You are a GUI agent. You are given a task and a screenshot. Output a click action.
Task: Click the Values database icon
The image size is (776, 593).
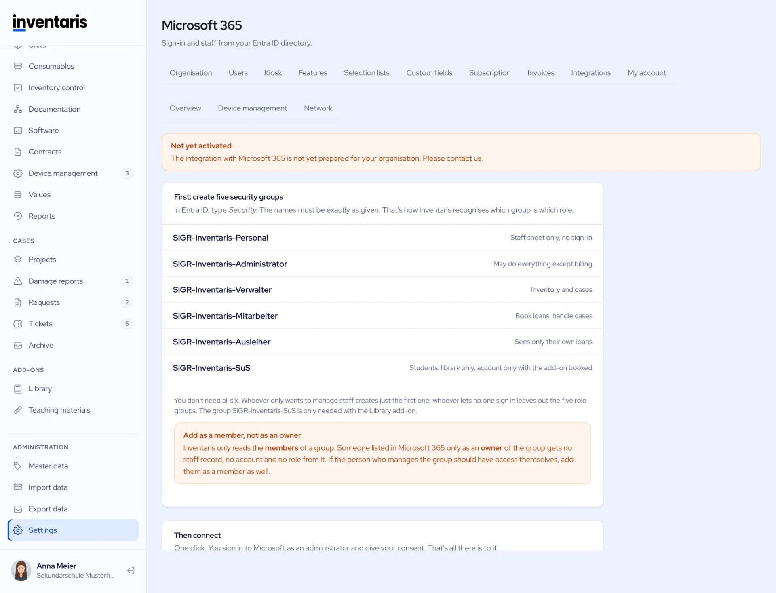[x=18, y=194]
